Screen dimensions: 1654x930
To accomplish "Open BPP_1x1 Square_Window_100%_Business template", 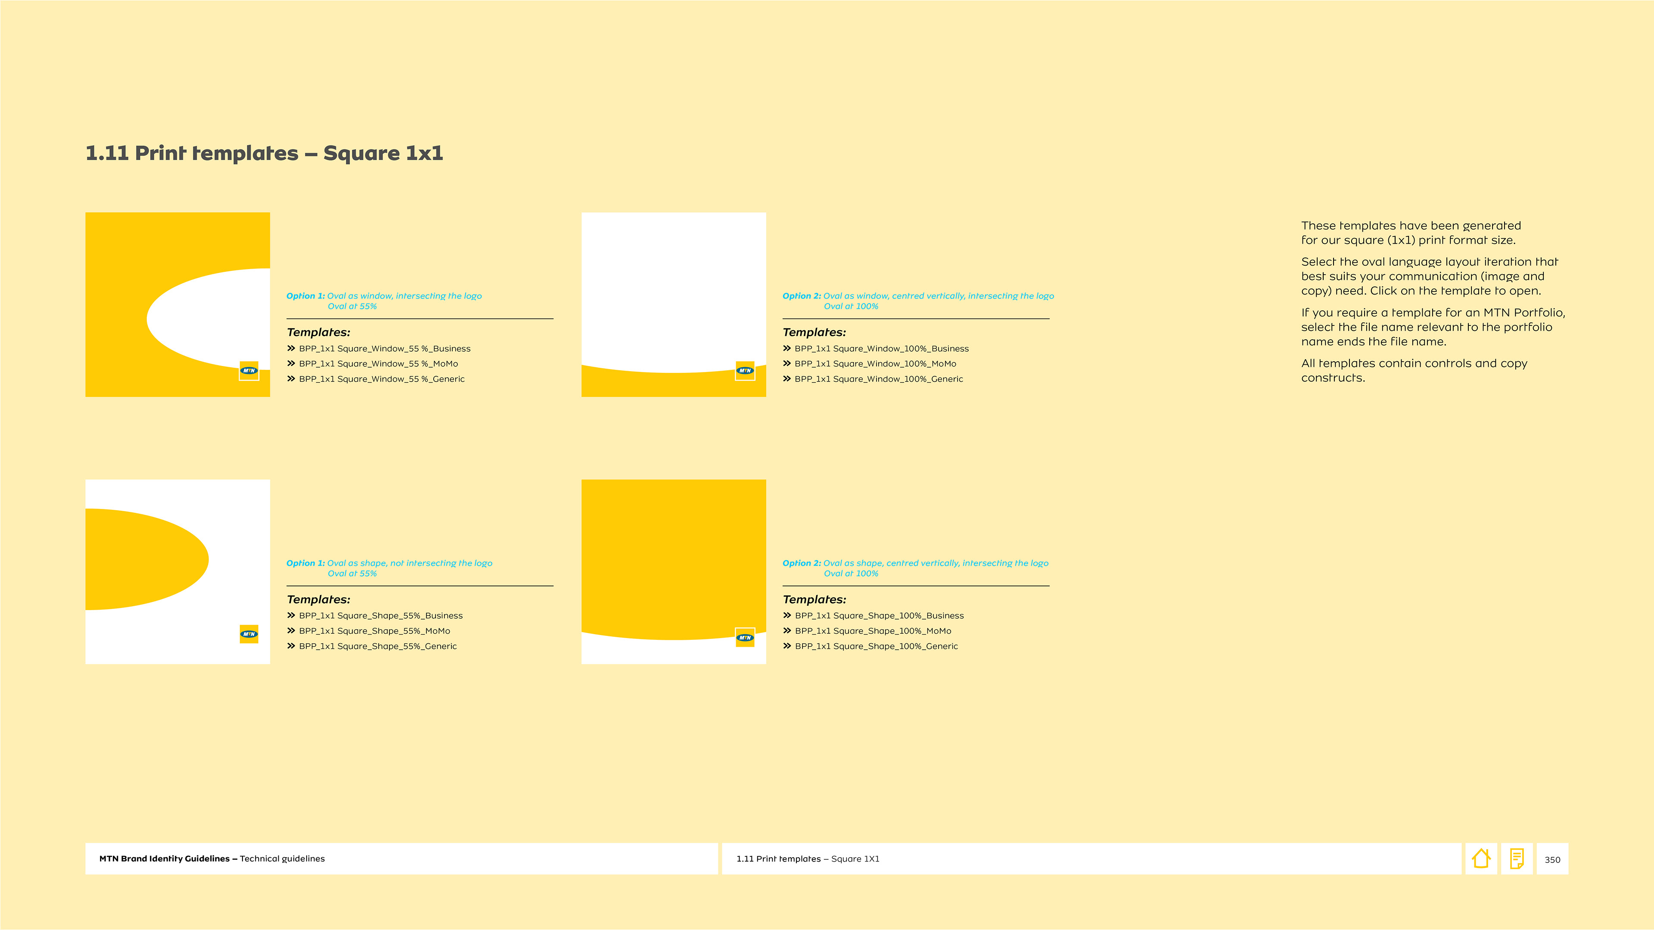I will pos(882,348).
